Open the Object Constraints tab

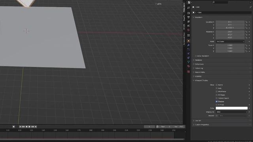tap(189, 58)
